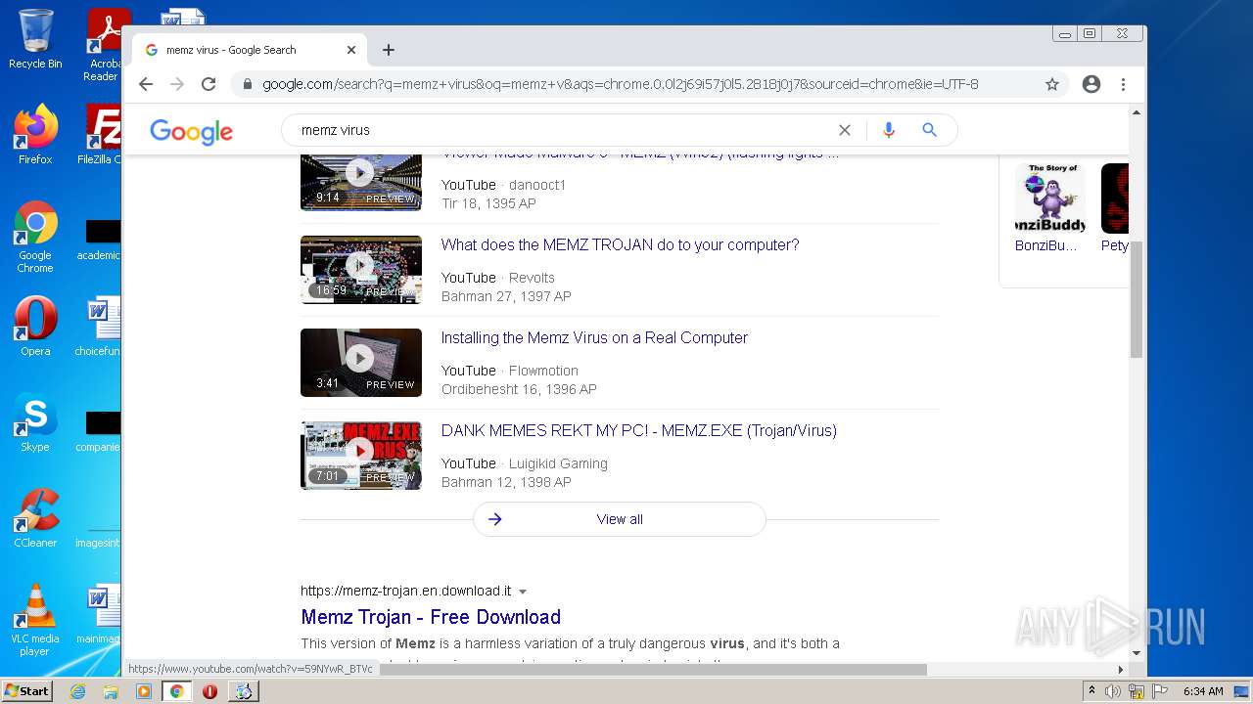Play the 7:01 Luigikid Gaming thumbnail

tap(361, 456)
